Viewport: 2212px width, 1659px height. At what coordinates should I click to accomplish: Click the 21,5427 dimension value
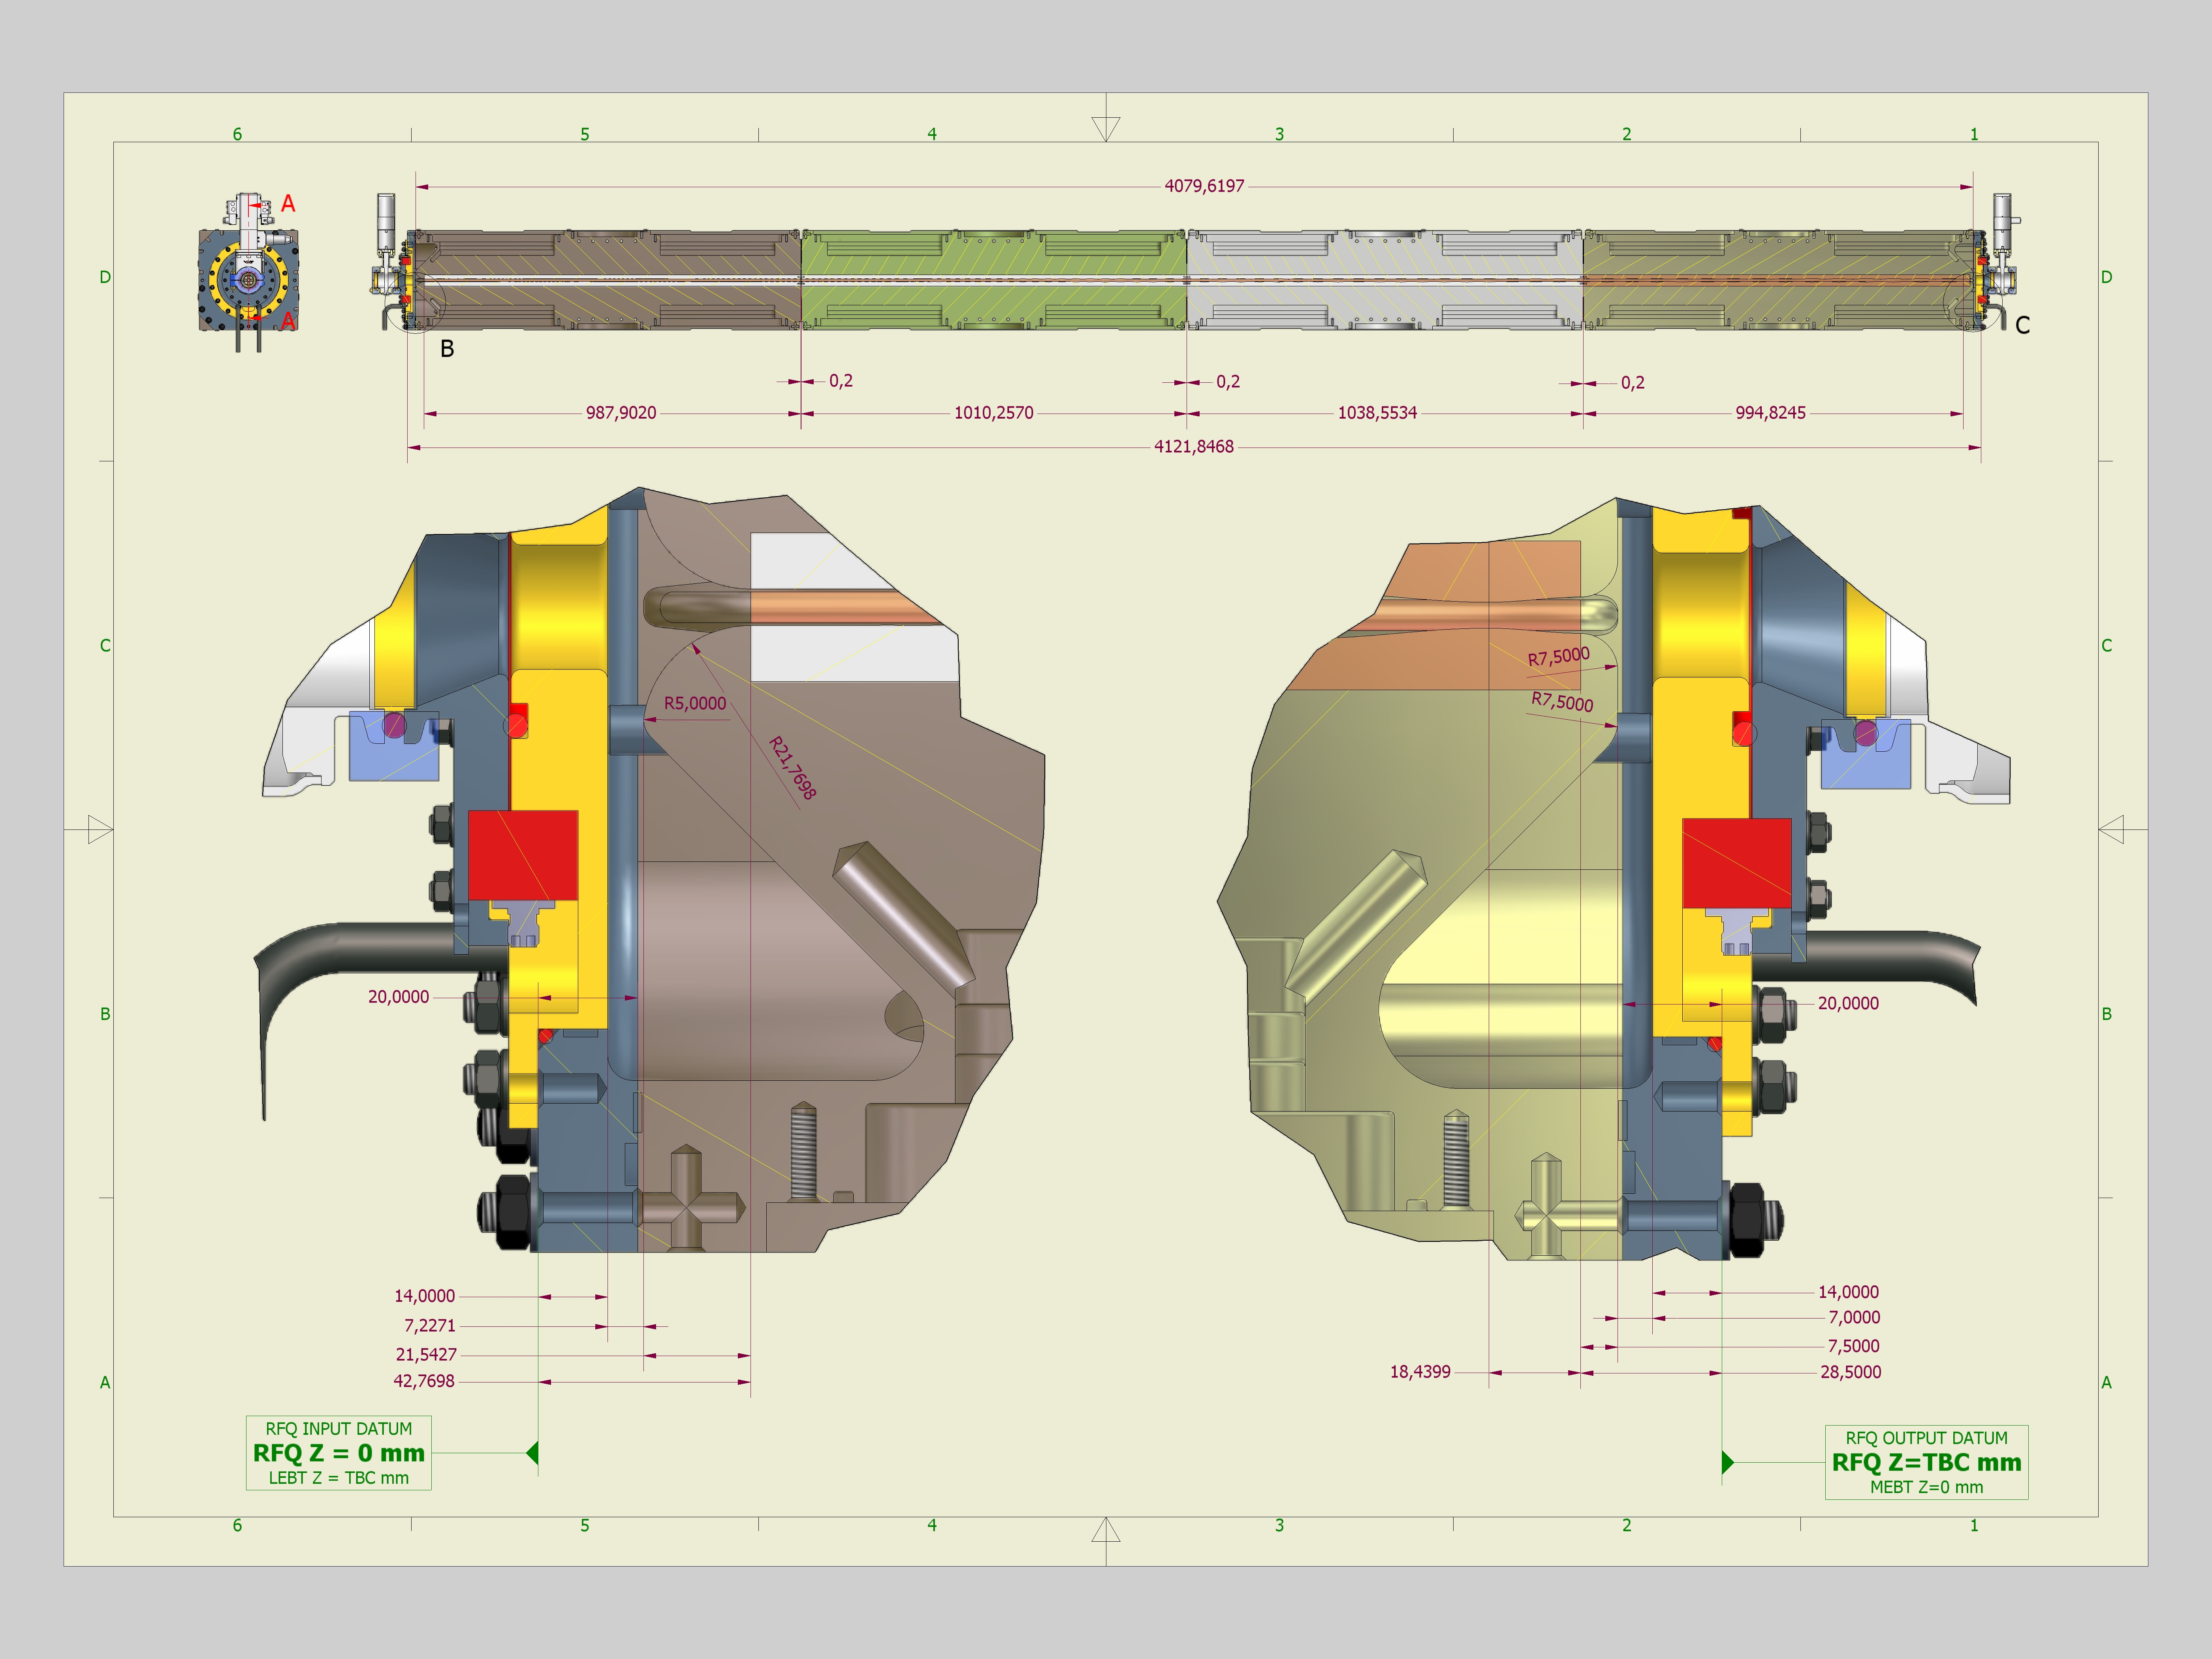(x=426, y=1355)
